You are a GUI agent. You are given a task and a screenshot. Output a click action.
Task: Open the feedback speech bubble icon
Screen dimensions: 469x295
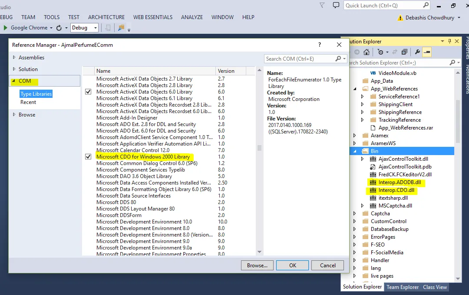pyautogui.click(x=336, y=5)
